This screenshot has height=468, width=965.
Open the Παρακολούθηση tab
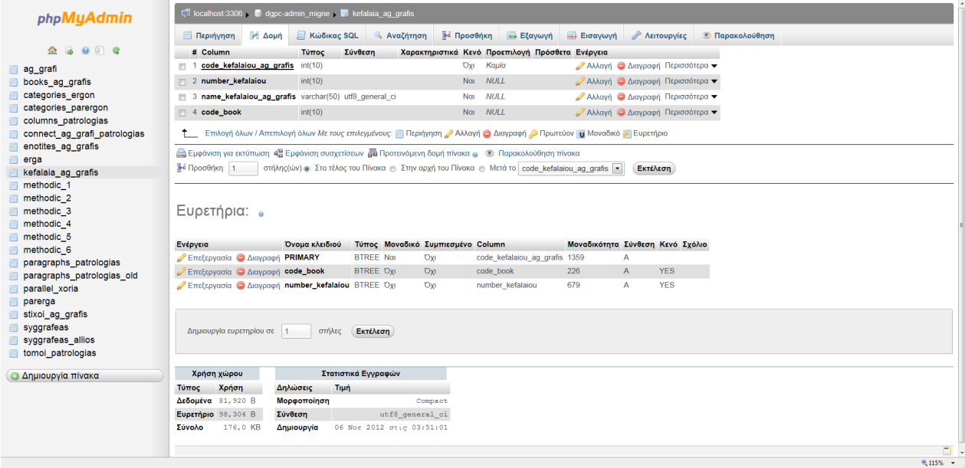point(738,35)
